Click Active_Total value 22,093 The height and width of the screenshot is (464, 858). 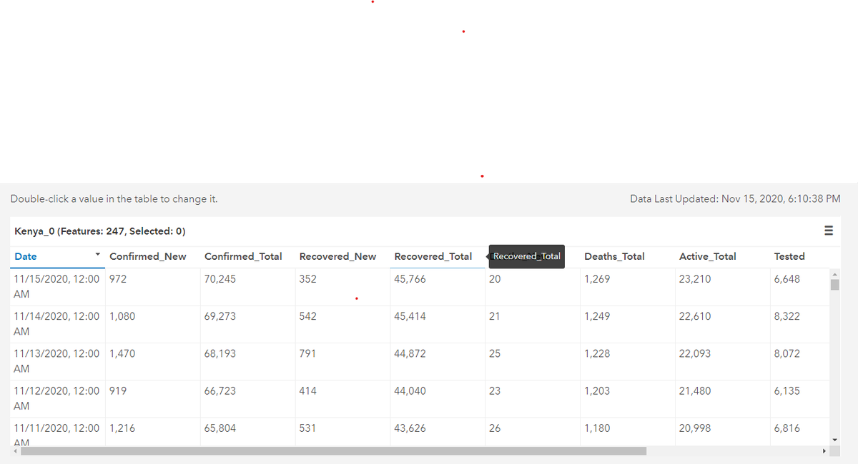[x=695, y=353]
